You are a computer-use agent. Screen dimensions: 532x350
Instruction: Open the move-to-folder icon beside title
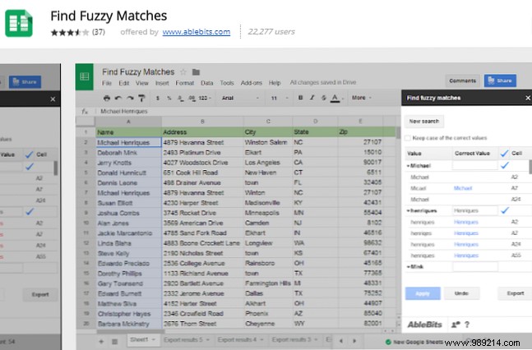196,72
